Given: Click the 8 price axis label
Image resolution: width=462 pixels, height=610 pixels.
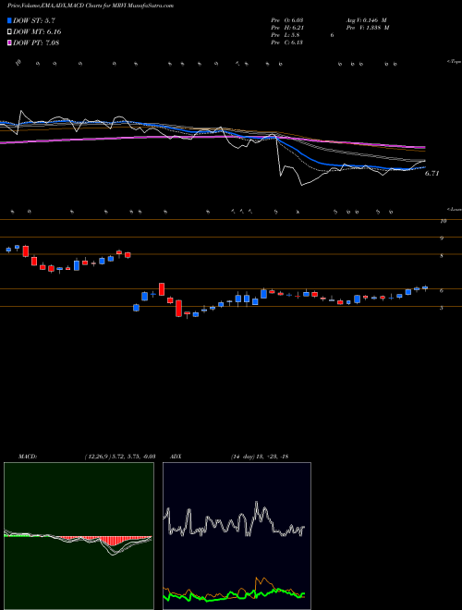Looking at the screenshot, I should (442, 256).
